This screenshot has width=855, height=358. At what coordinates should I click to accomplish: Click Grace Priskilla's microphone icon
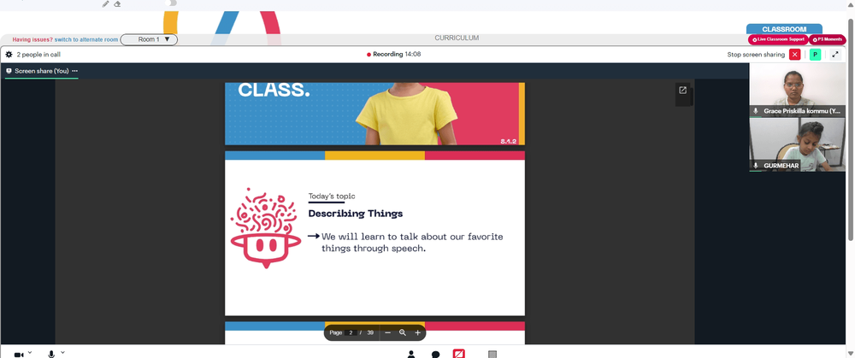[x=756, y=110]
